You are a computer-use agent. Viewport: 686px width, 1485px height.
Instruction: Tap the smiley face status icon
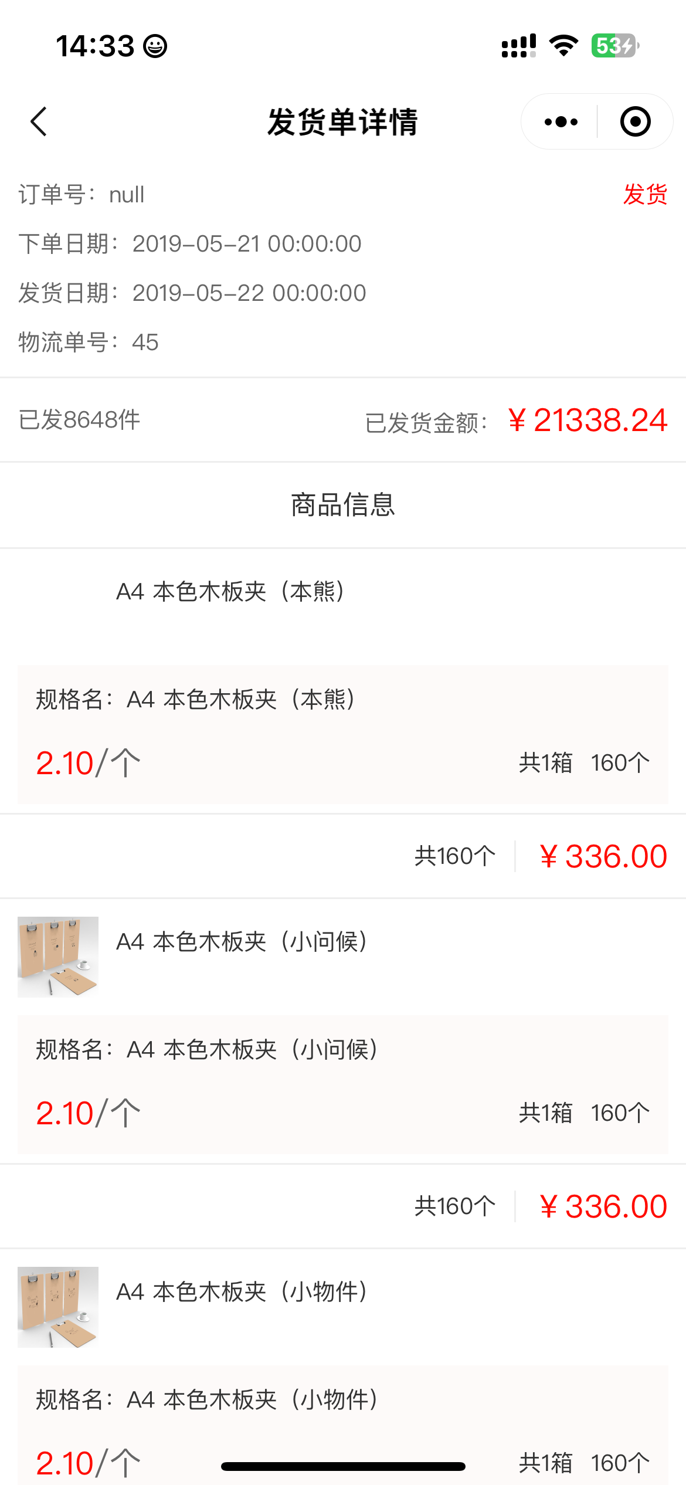pos(155,46)
